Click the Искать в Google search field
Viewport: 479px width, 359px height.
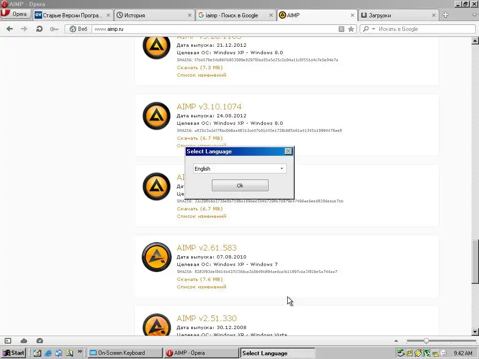pyautogui.click(x=426, y=29)
